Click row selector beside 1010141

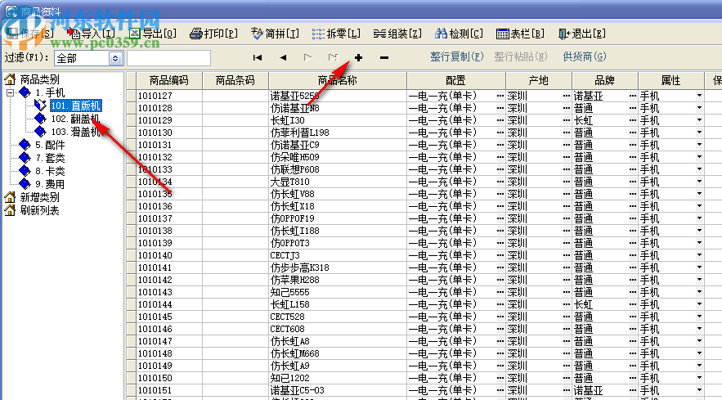pyautogui.click(x=131, y=267)
